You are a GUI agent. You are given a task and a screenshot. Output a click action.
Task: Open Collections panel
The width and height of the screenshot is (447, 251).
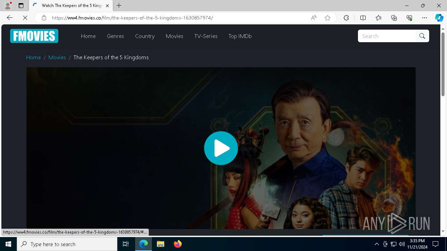[394, 18]
